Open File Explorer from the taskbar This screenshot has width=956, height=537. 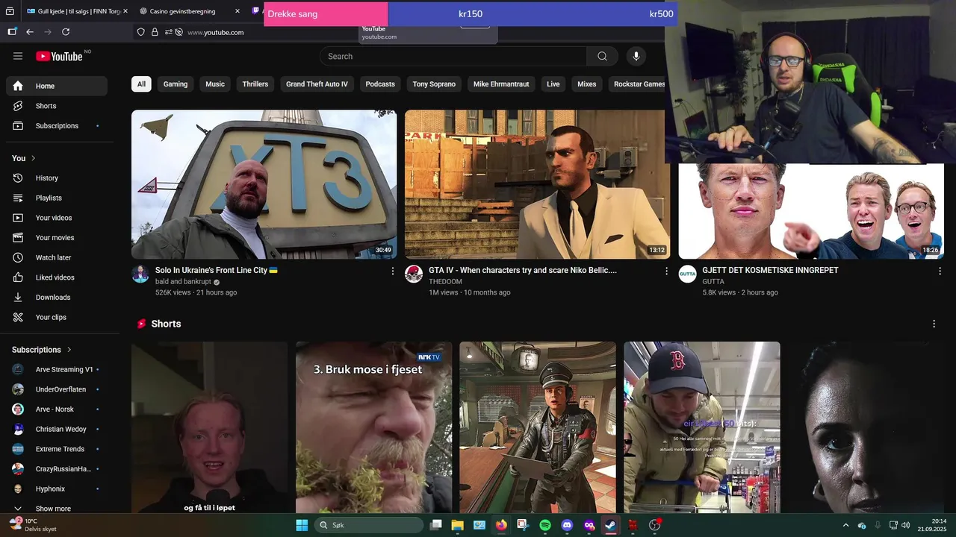pyautogui.click(x=457, y=525)
